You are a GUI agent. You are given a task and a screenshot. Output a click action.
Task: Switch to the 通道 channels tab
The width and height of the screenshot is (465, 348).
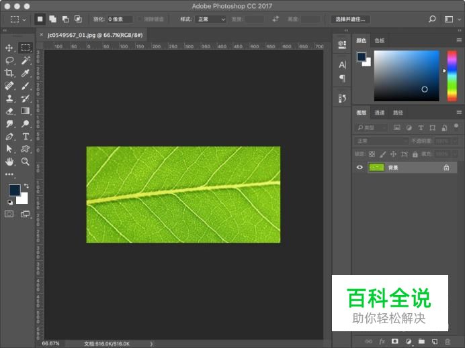pos(380,113)
